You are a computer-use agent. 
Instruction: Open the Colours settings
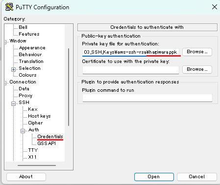point(27,75)
